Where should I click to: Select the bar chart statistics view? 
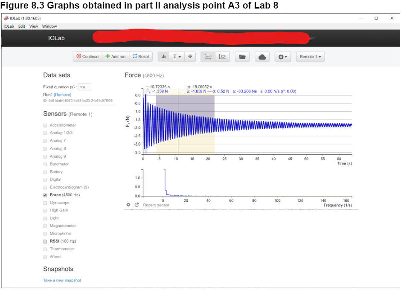(164, 56)
